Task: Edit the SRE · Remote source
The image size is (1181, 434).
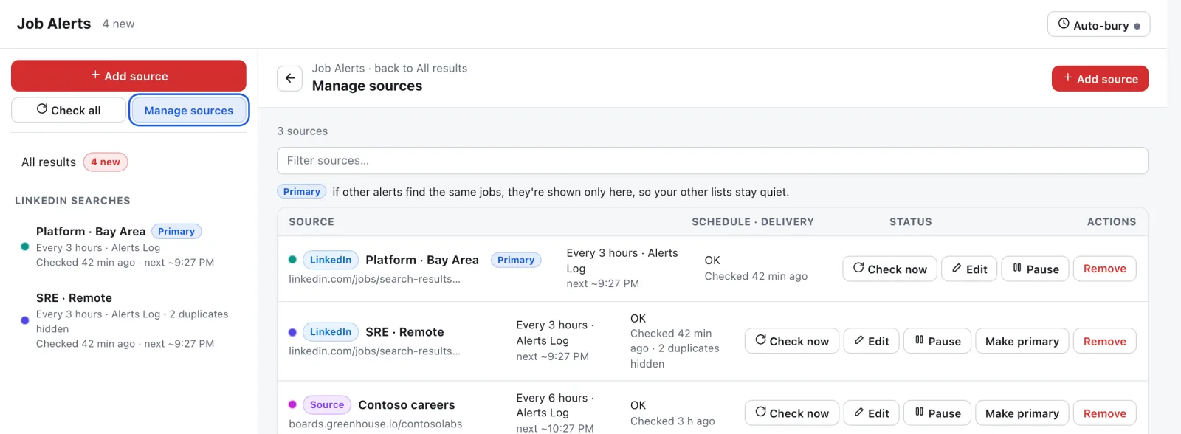Action: coord(872,341)
